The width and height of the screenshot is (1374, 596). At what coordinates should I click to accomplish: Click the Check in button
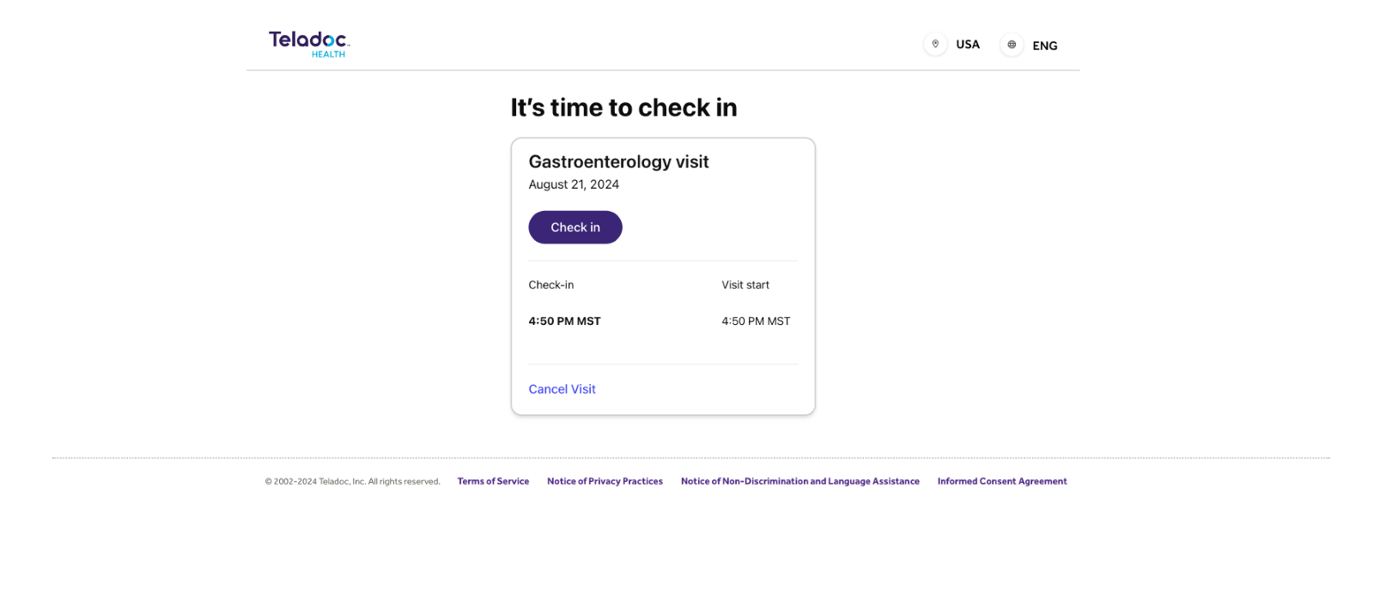click(x=575, y=227)
